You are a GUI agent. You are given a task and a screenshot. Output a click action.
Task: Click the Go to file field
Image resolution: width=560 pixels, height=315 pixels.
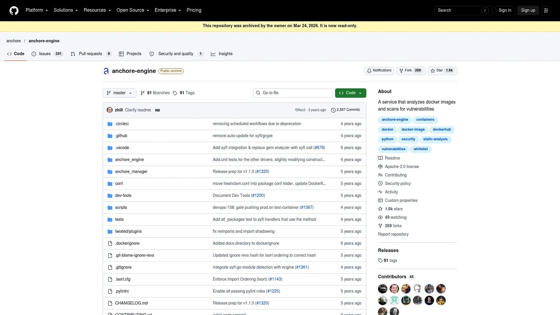click(x=293, y=93)
